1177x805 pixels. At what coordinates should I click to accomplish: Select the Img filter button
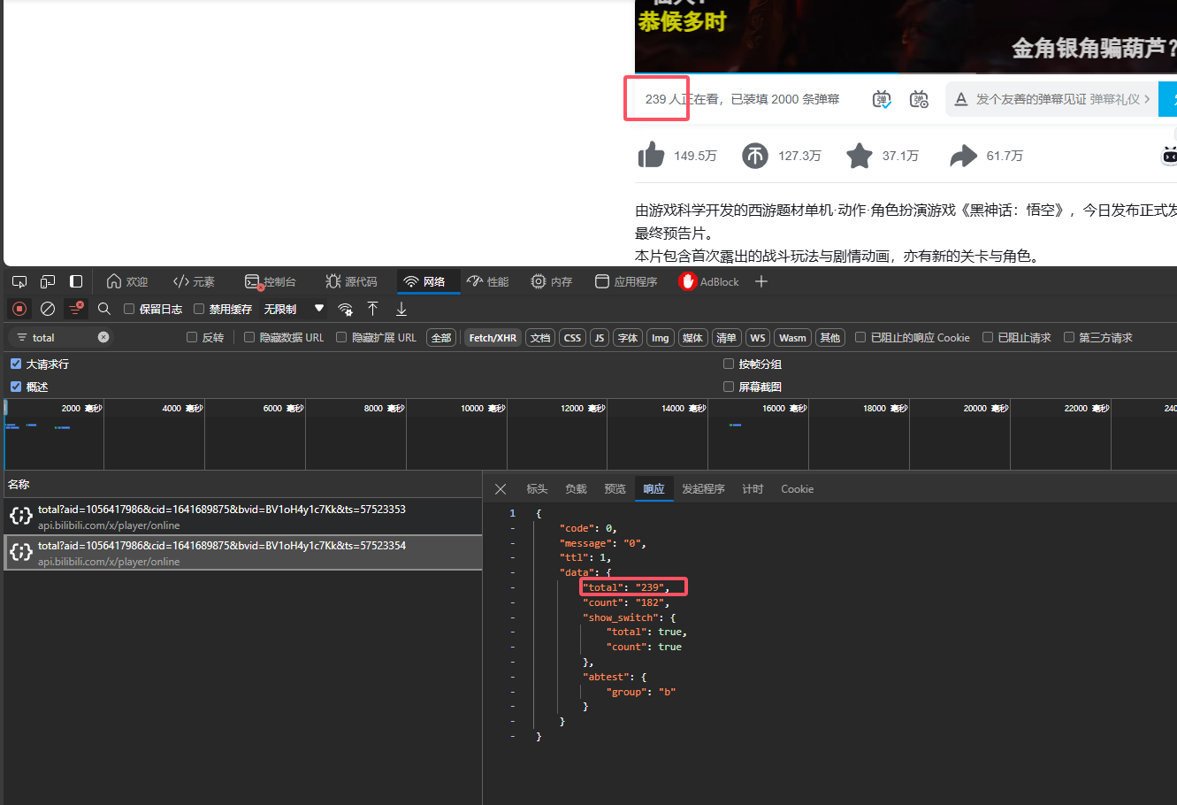pos(660,338)
